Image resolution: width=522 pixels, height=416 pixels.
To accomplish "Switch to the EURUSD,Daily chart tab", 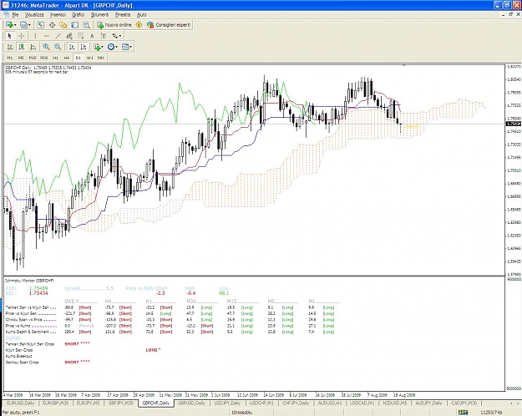I will pos(20,403).
